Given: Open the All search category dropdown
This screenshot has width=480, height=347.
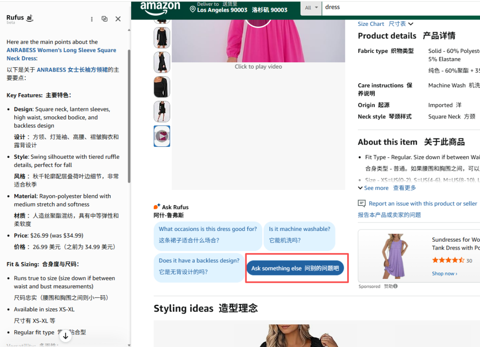Looking at the screenshot, I should [311, 8].
